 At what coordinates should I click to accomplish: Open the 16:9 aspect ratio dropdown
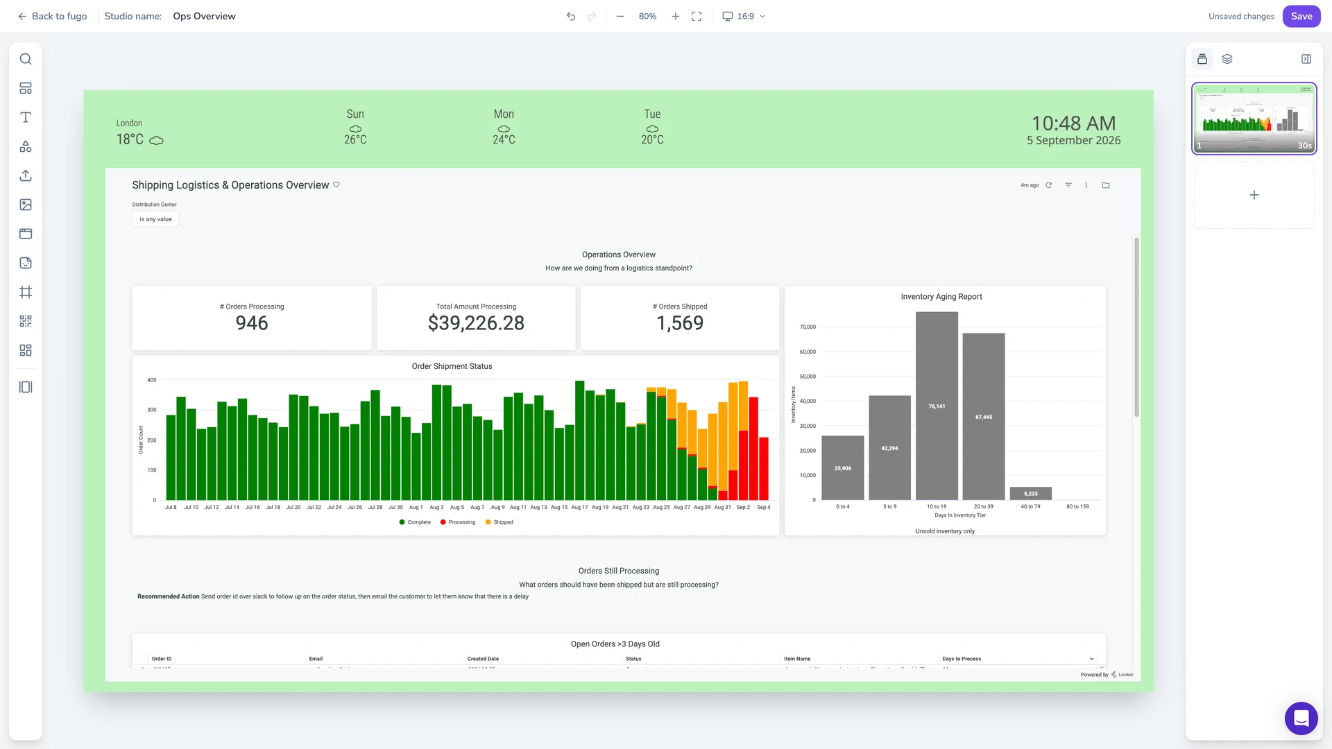point(744,16)
